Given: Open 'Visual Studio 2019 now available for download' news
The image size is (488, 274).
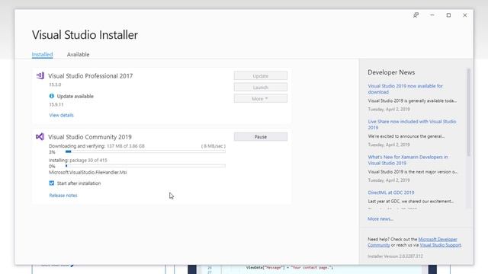Looking at the screenshot, I should coord(405,89).
